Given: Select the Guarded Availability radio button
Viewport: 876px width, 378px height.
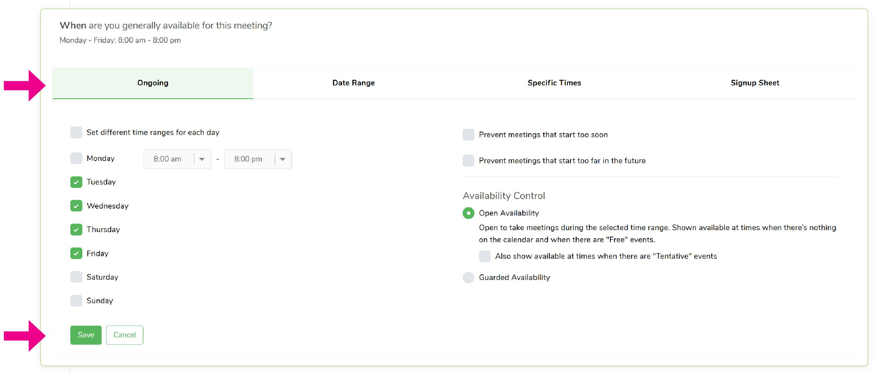Looking at the screenshot, I should click(468, 278).
